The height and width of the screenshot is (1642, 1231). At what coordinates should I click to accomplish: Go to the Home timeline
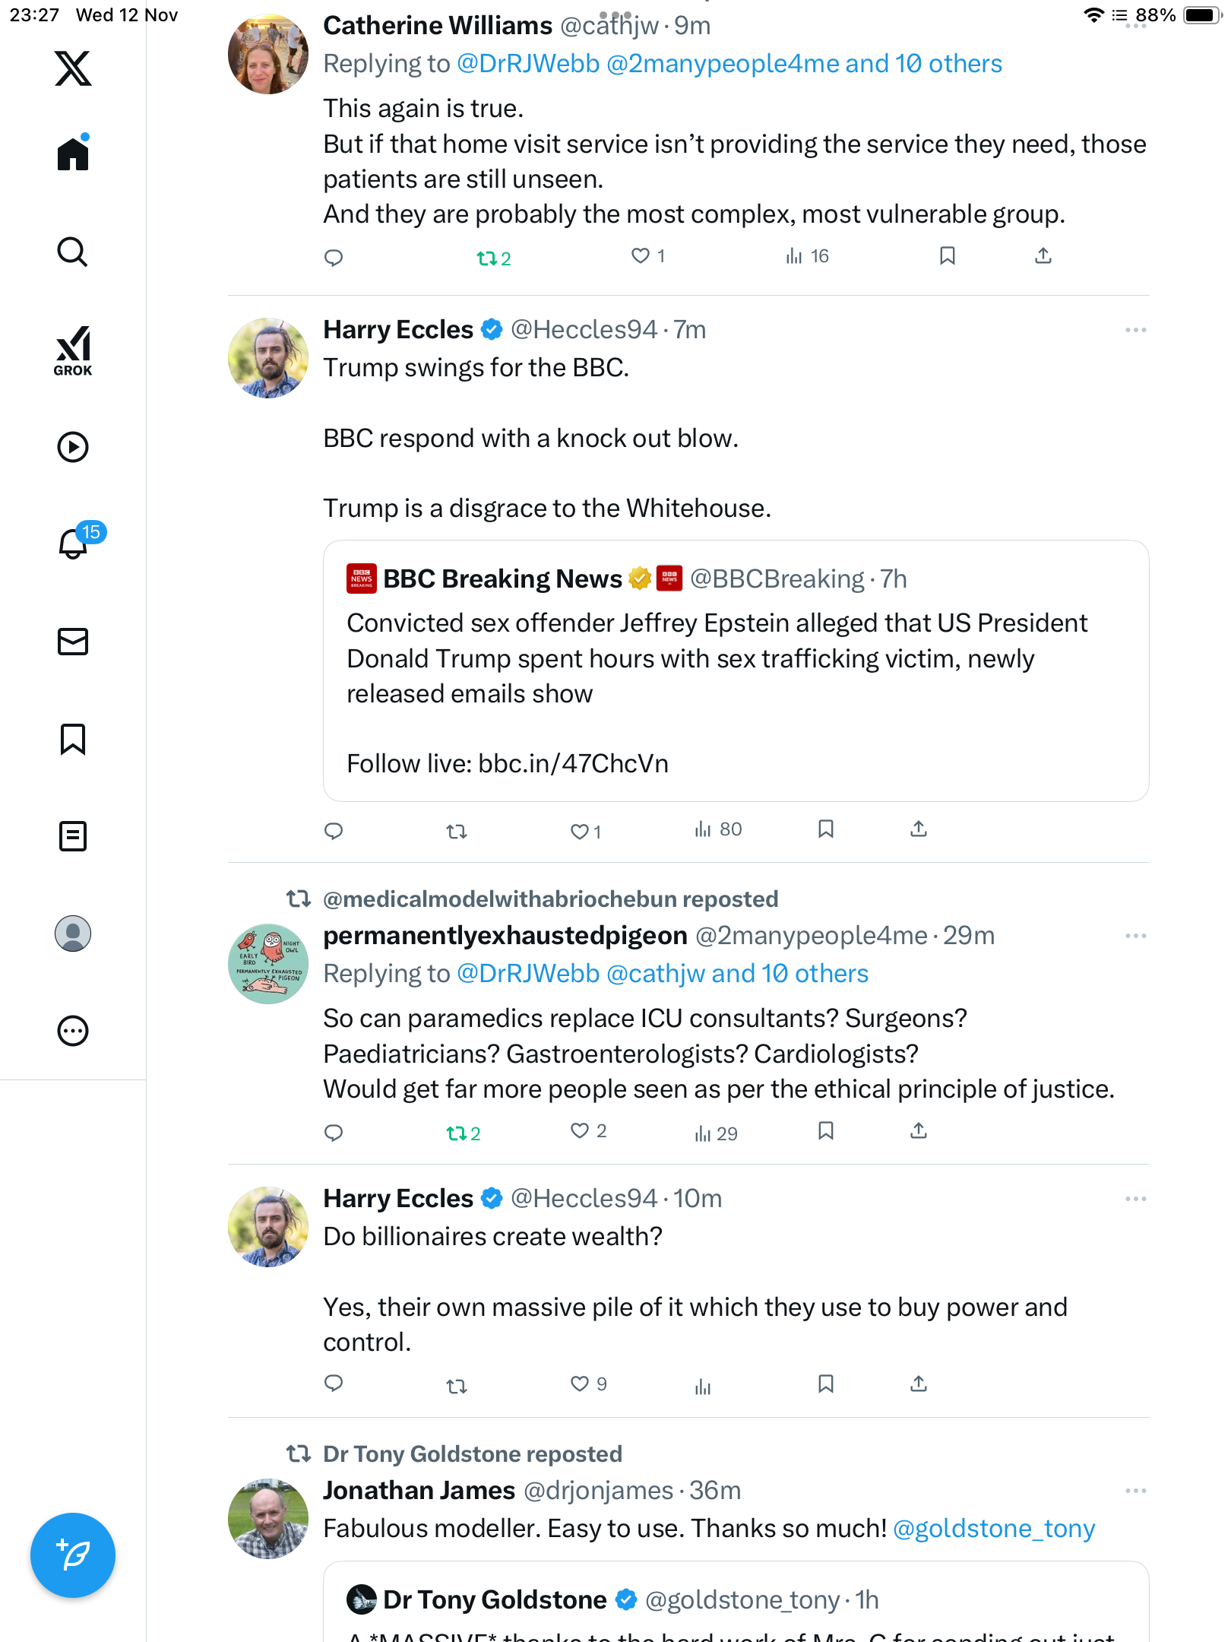click(73, 154)
